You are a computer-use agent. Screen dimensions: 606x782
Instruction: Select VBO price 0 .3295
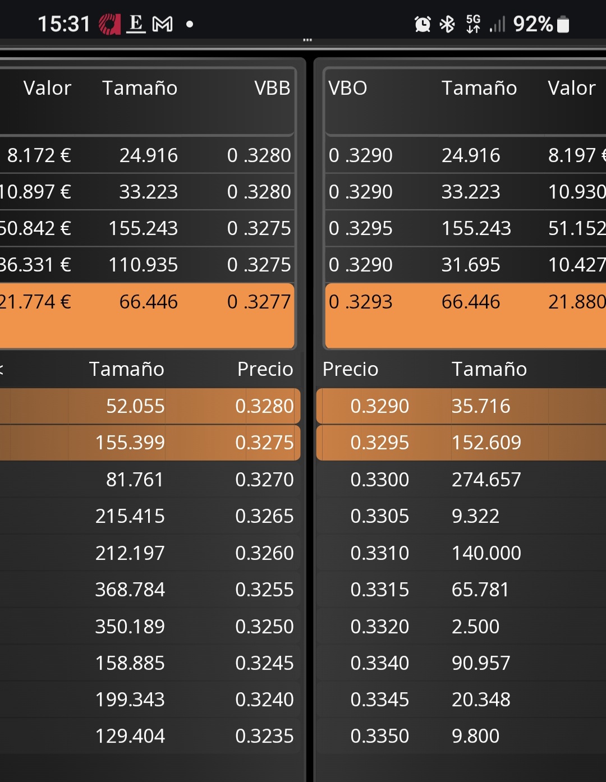coord(361,228)
